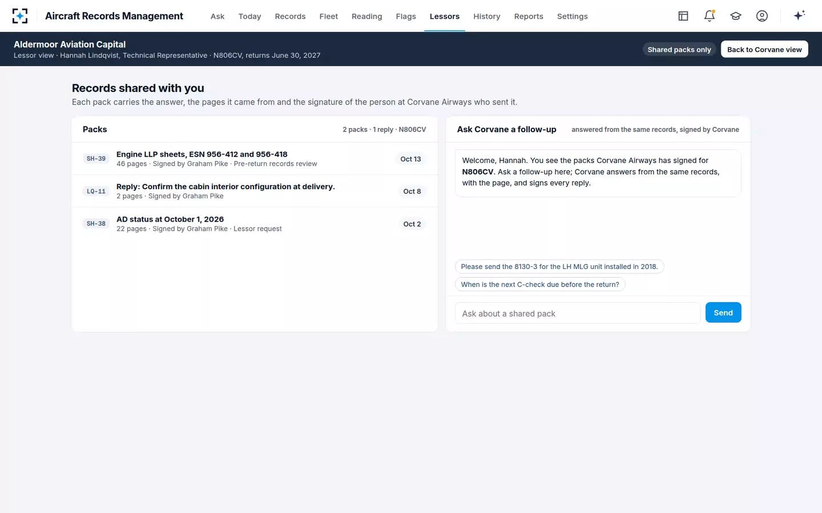
Task: Click the 2 packs · 1 reply summary
Action: point(384,129)
